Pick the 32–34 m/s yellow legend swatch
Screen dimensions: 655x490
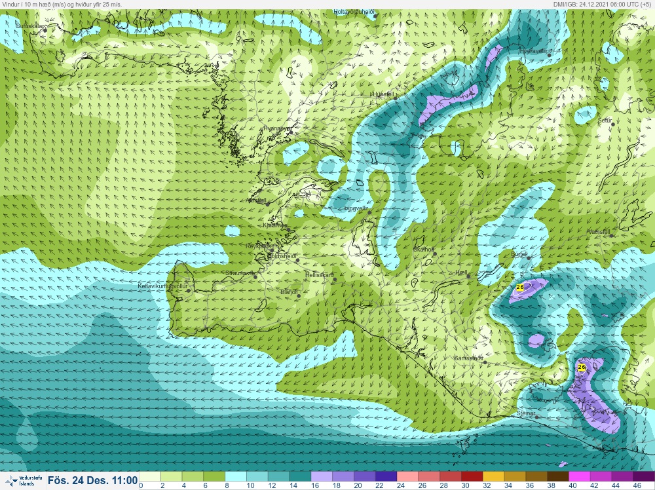tap(494, 477)
